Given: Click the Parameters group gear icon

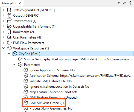Looking at the screenshot, I should coord(20,65).
